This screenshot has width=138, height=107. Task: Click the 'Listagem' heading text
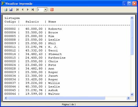pyautogui.click(x=12, y=18)
